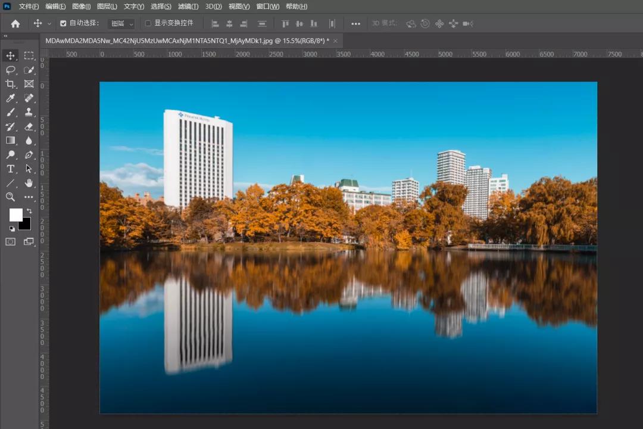
Task: Swap foreground and background colors
Action: pos(29,211)
